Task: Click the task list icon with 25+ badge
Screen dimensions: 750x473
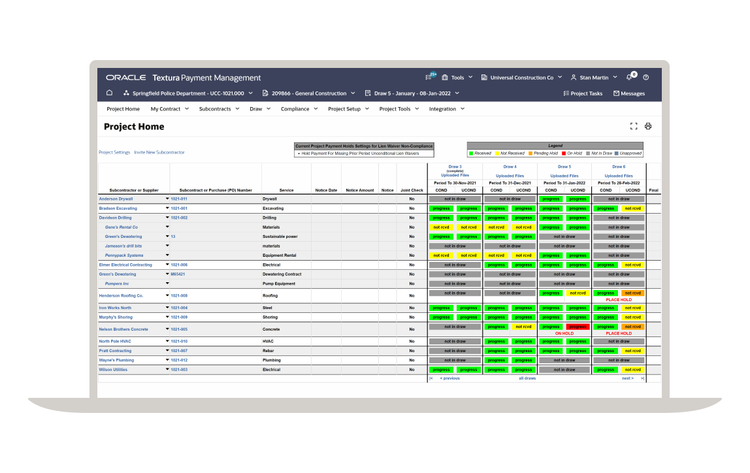Action: pyautogui.click(x=427, y=77)
